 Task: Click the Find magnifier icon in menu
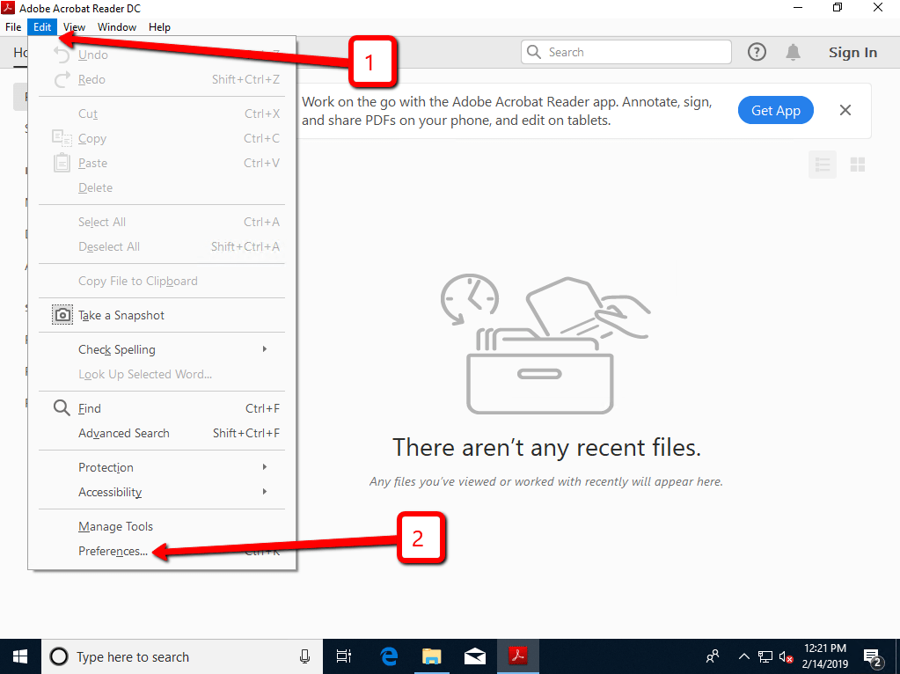coord(62,407)
